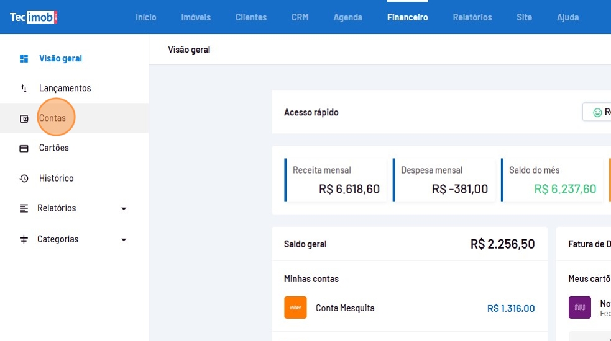Click the Relatórios sidebar lines icon
Screen dimensions: 611x341
coord(24,208)
